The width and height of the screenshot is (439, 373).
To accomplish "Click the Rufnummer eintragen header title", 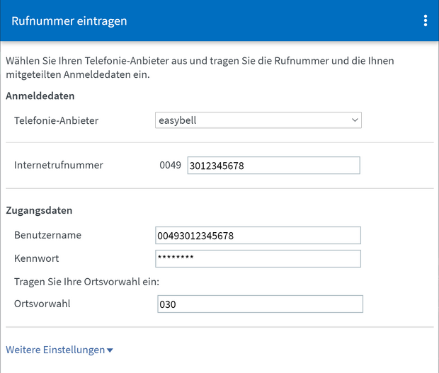I will [x=69, y=21].
